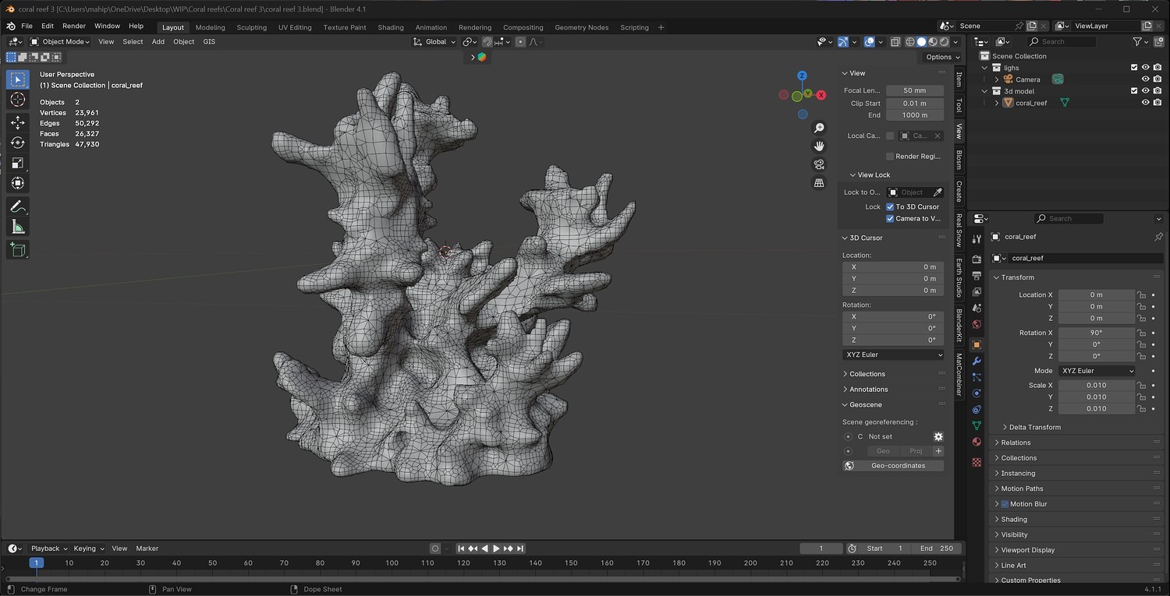Expand the Delta Transform section
This screenshot has height=596, width=1170.
(x=1034, y=427)
